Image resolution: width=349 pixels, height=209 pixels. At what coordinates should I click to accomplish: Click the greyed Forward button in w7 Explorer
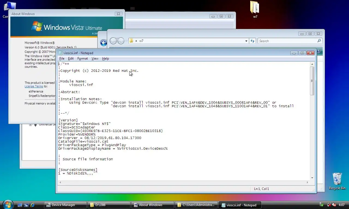121,41
